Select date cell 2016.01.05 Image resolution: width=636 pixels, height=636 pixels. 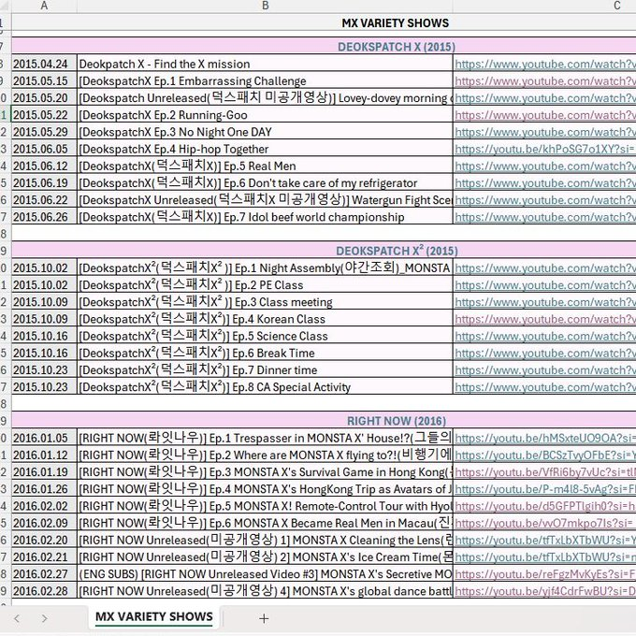[x=44, y=438]
